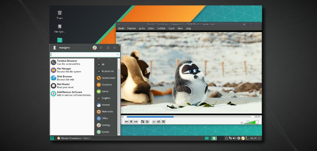
Task: Open the Media menu in VLC
Action: [x=121, y=29]
